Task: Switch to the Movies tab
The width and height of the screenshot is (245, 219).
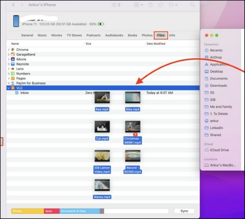Action: [x=57, y=35]
